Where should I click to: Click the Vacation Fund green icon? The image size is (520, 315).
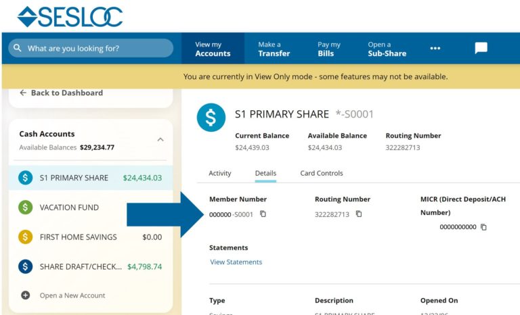point(26,208)
